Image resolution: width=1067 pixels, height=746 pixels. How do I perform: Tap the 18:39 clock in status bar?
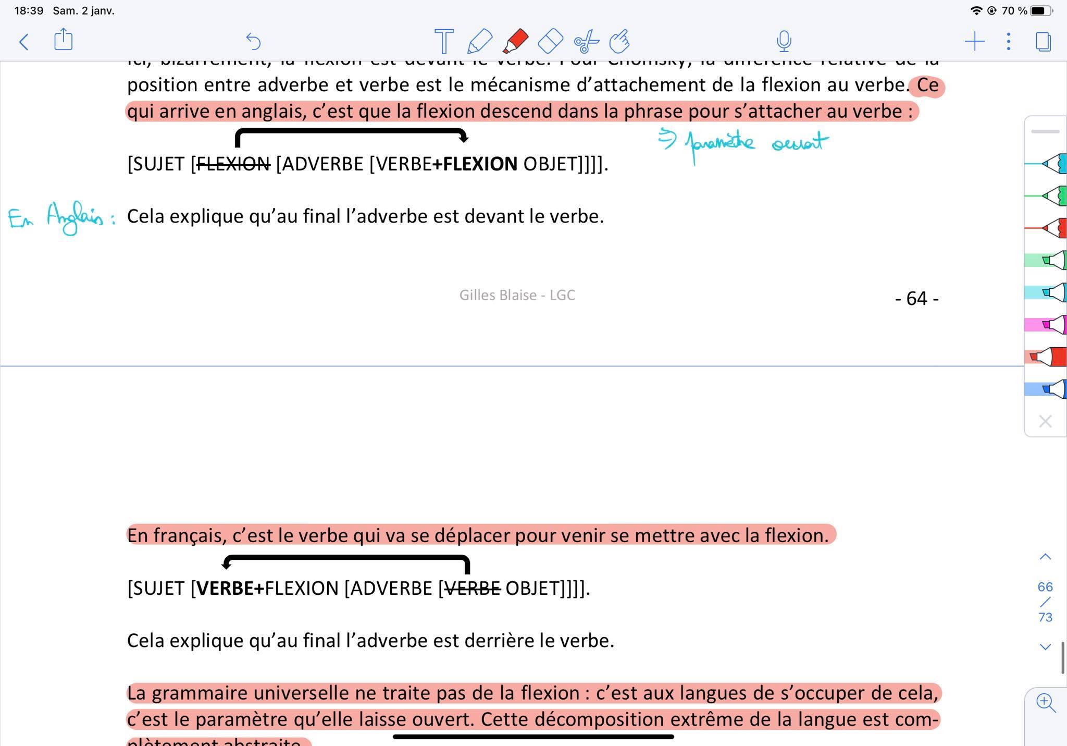pyautogui.click(x=29, y=11)
